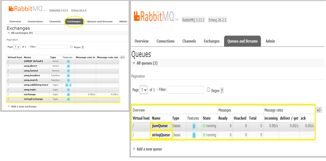Expand the Add a new queue section

(149, 149)
